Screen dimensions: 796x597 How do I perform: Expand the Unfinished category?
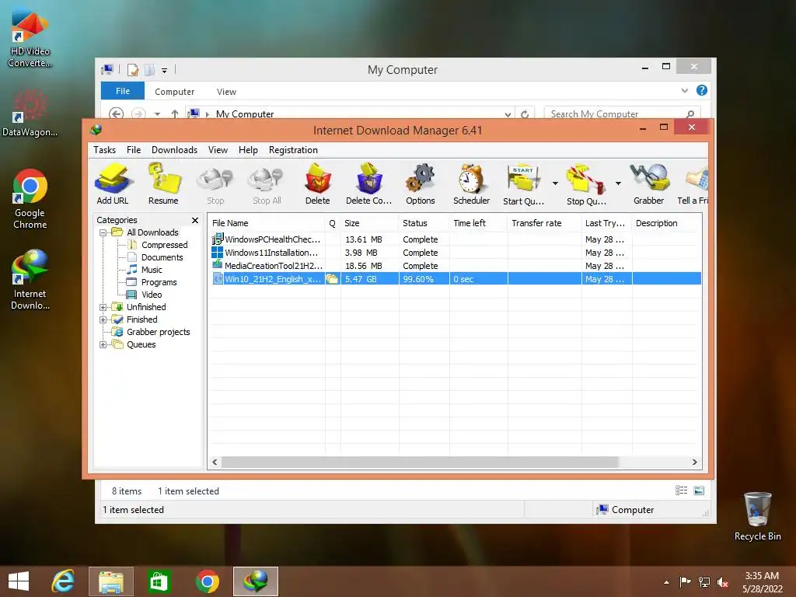tap(103, 307)
